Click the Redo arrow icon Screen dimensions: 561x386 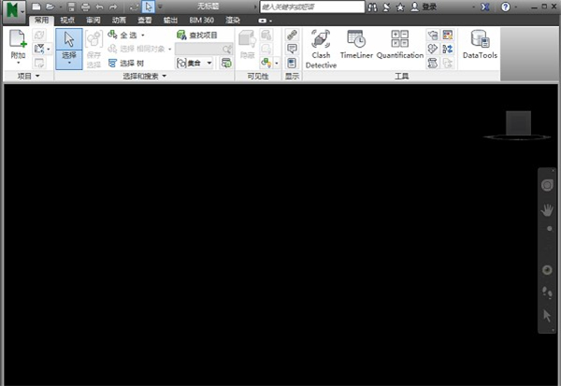click(x=113, y=7)
